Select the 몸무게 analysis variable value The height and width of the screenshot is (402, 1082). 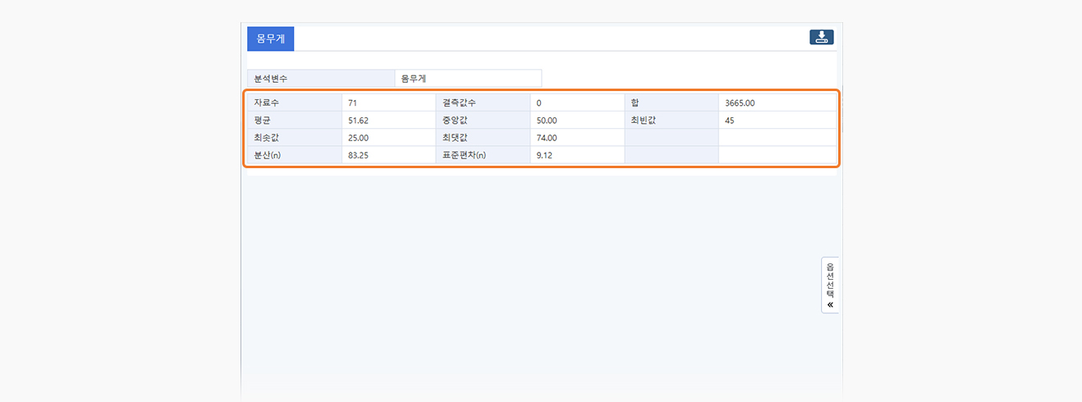467,79
